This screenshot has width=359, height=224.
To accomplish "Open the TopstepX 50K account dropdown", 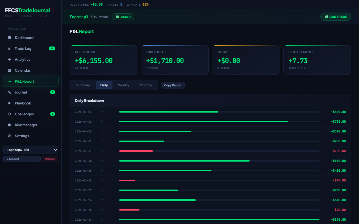I will [31, 150].
